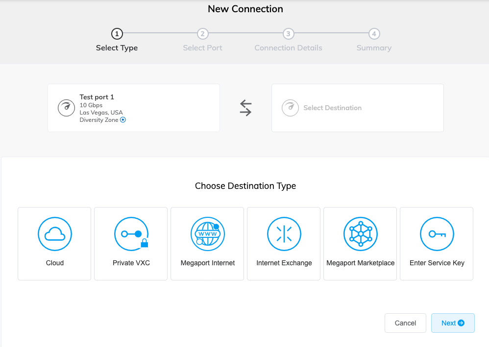Pick the Internet Exchange destination icon
Image resolution: width=489 pixels, height=347 pixels.
pyautogui.click(x=284, y=234)
